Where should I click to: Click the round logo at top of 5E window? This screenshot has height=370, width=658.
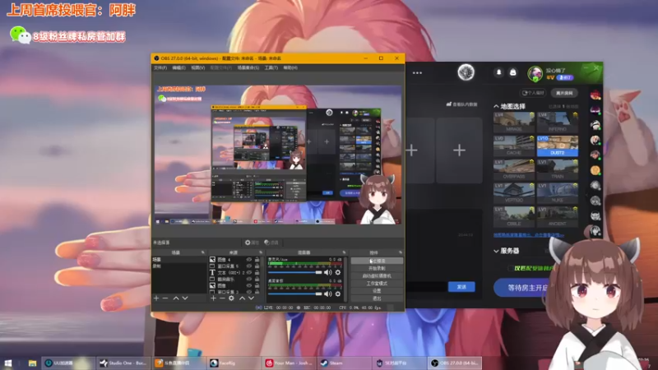tap(466, 72)
